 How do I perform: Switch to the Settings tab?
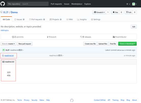tap(96, 19)
